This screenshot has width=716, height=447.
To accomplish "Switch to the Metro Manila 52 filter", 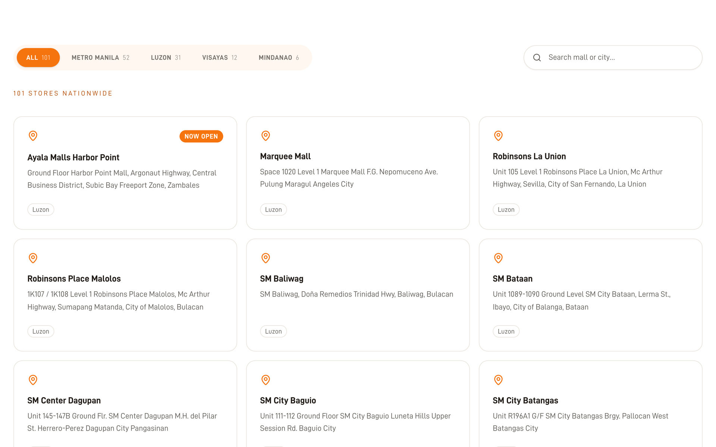I will (100, 57).
